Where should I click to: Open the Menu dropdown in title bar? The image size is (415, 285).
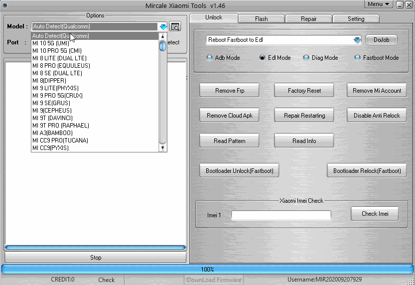coord(378,4)
